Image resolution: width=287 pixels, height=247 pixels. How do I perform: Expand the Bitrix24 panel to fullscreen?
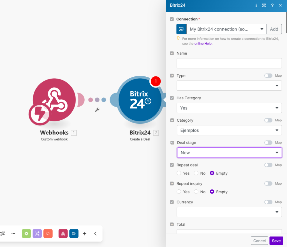(264, 5)
